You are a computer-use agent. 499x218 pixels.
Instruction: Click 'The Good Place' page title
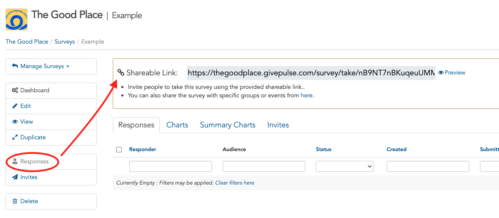pyautogui.click(x=67, y=15)
